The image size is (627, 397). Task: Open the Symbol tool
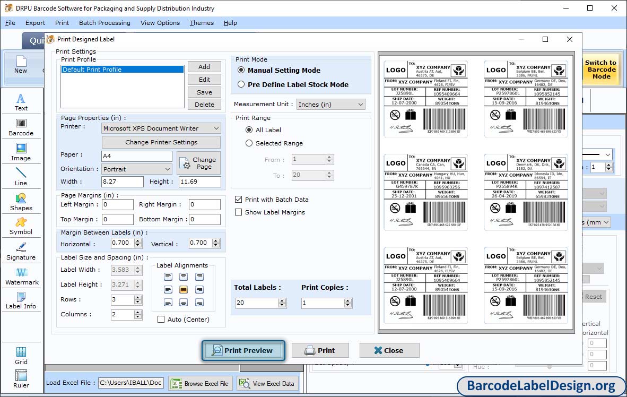click(21, 226)
